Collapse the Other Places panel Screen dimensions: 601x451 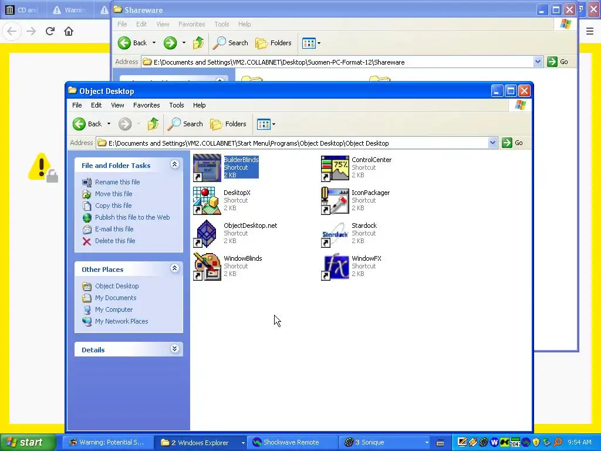pyautogui.click(x=174, y=268)
